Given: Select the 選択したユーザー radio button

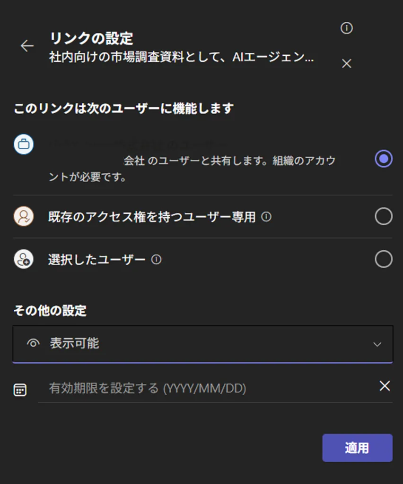Looking at the screenshot, I should [x=383, y=259].
